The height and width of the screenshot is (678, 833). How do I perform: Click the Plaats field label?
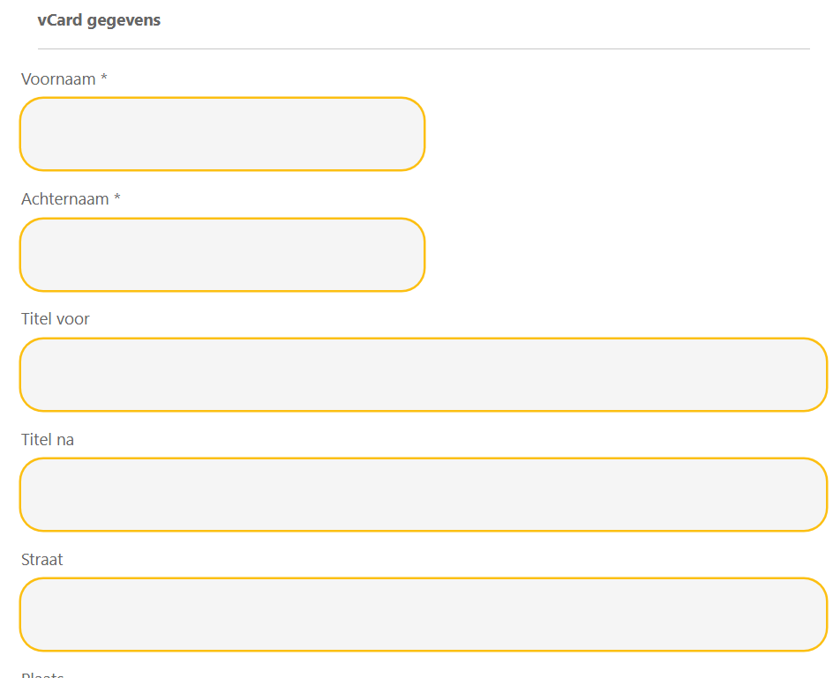tap(42, 674)
